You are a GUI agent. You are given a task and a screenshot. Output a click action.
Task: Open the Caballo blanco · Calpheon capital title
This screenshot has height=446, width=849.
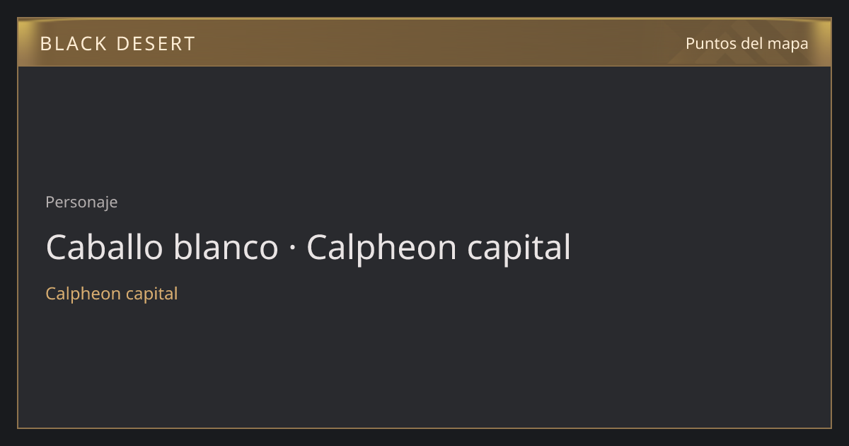(x=308, y=248)
